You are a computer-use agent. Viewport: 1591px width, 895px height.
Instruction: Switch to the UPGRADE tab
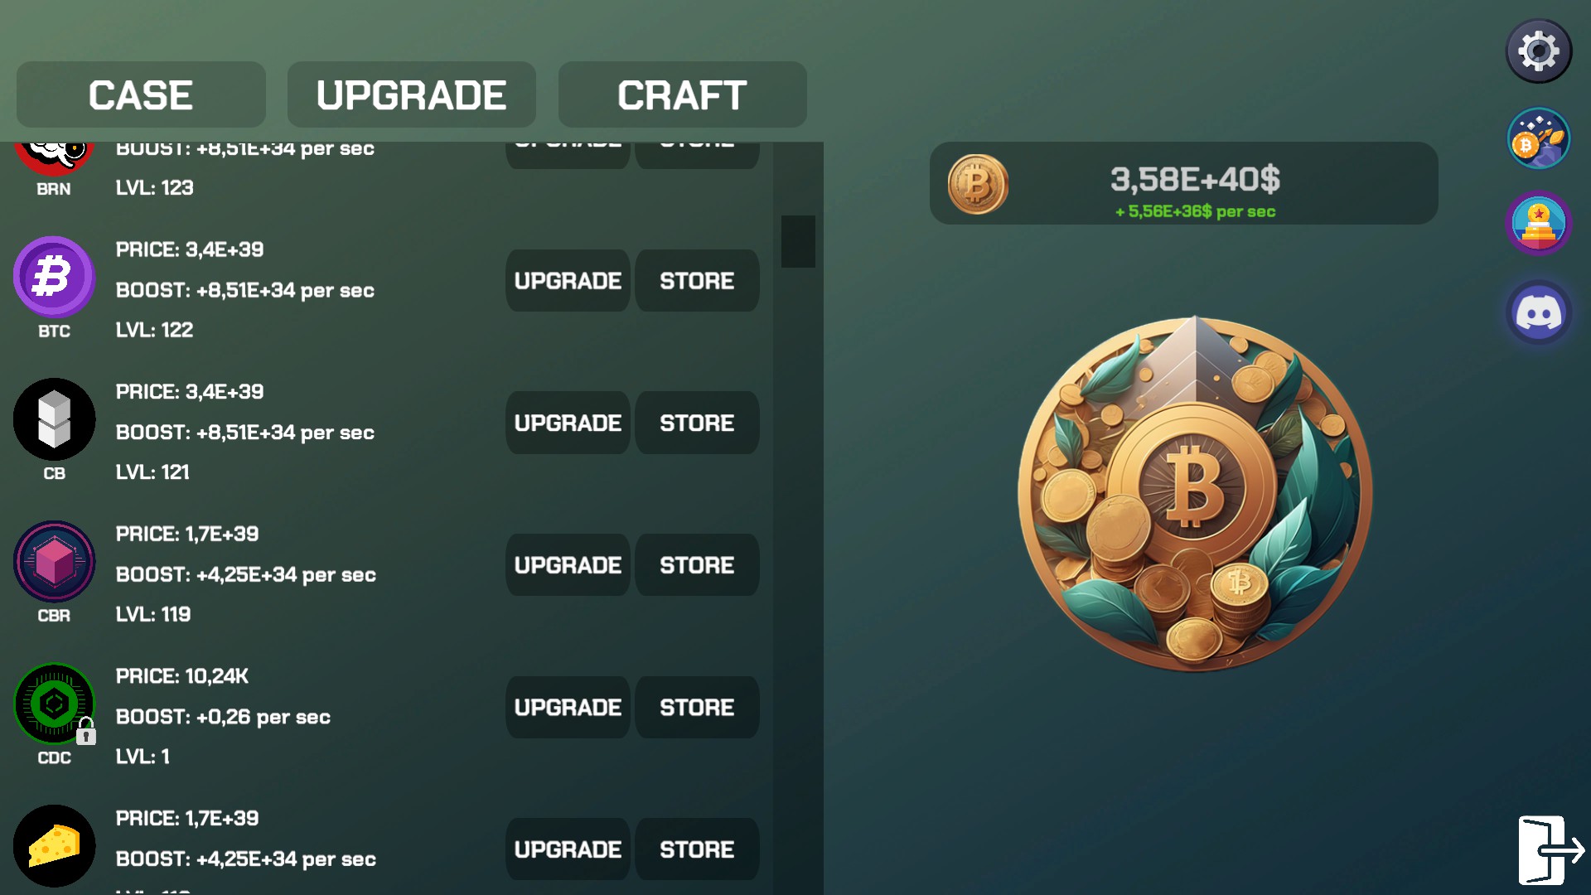pyautogui.click(x=411, y=94)
